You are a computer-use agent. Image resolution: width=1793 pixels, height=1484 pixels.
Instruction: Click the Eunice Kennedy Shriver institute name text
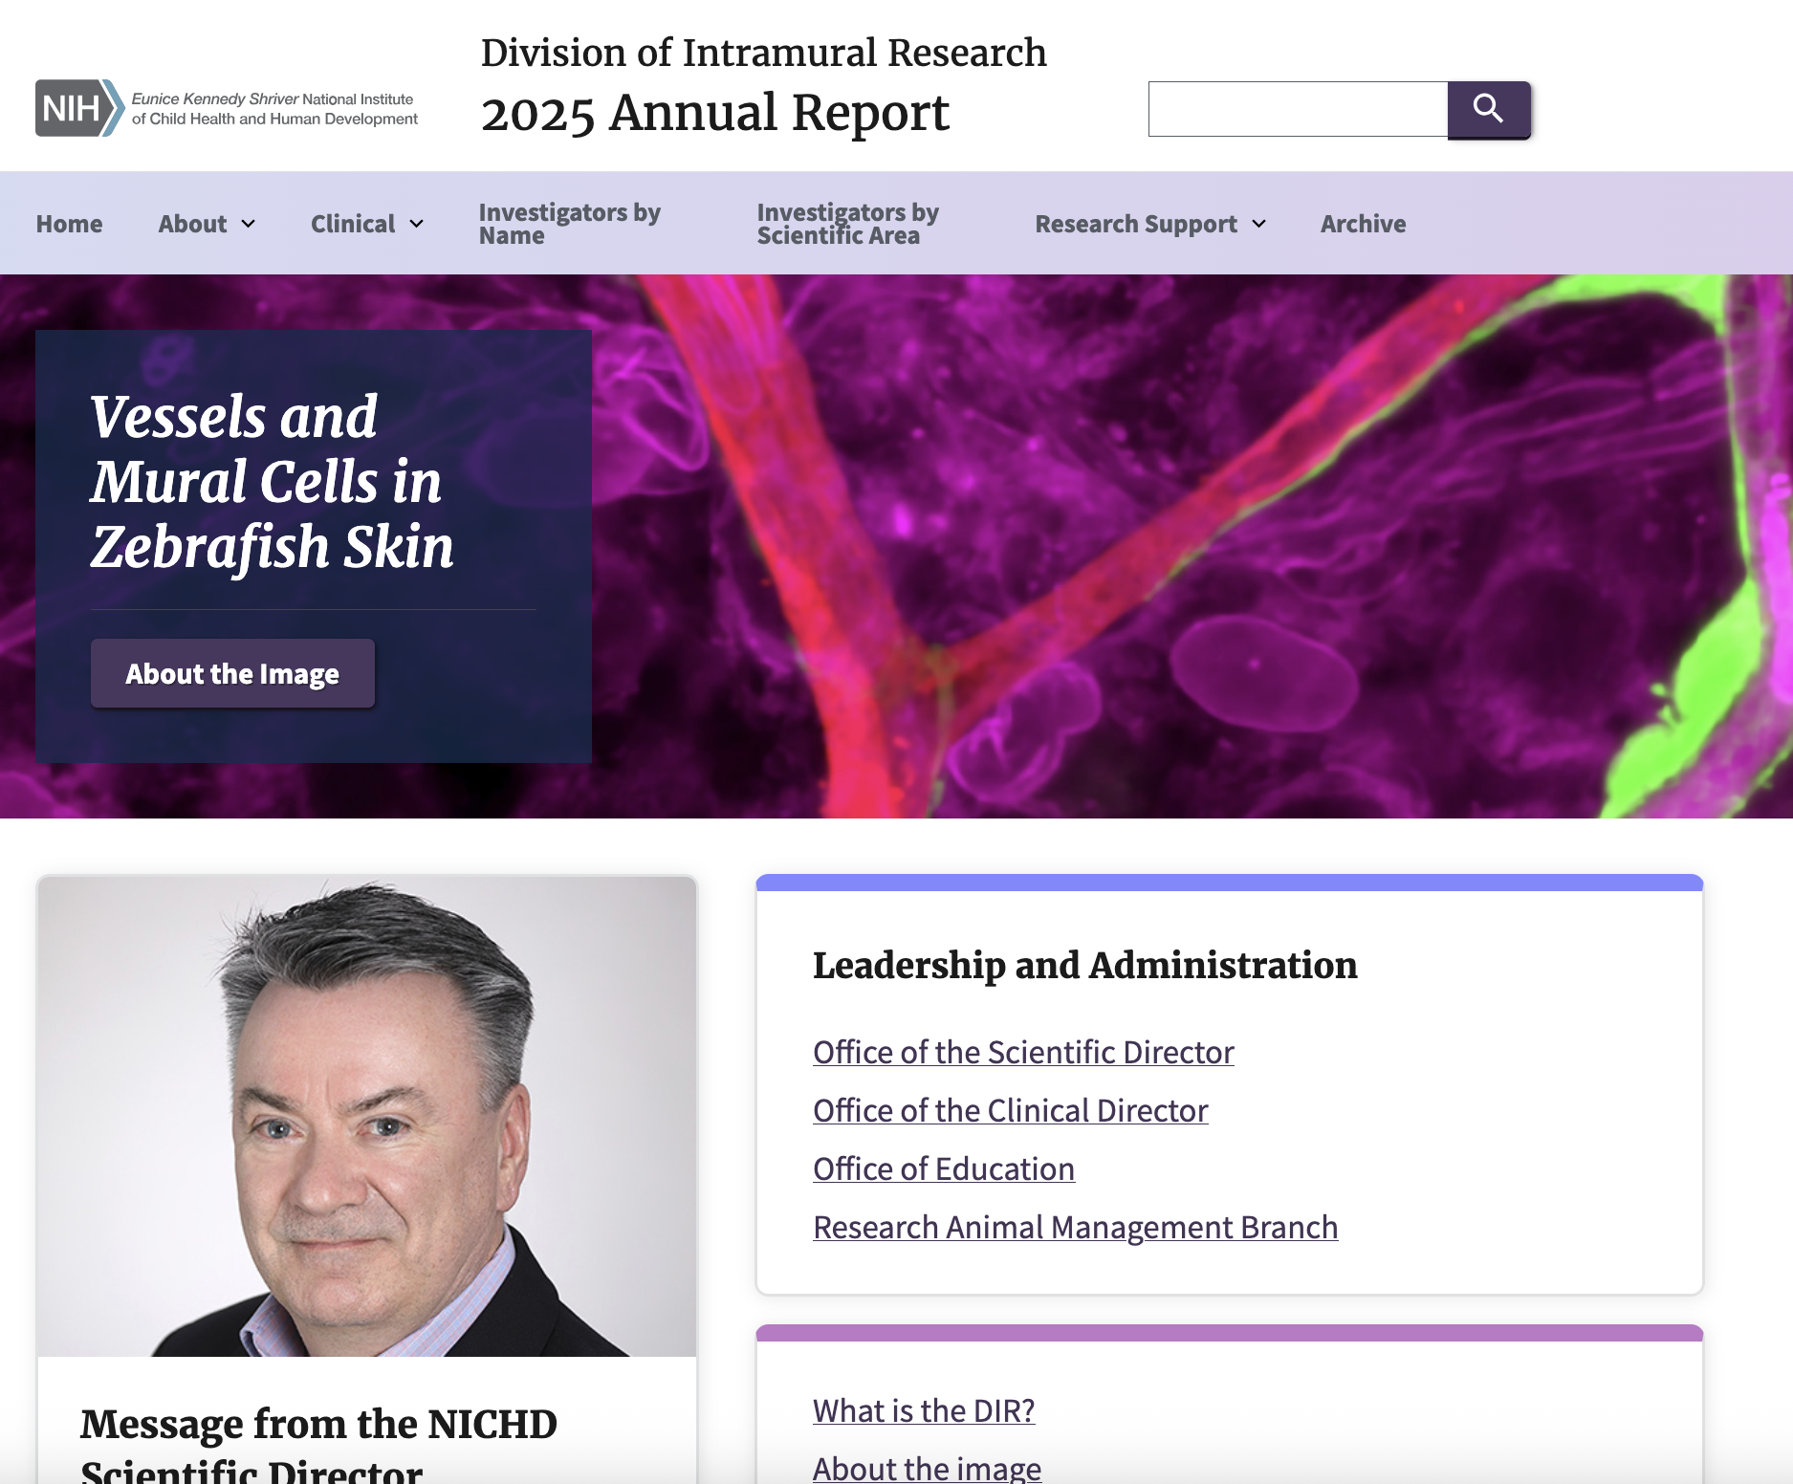click(x=274, y=109)
